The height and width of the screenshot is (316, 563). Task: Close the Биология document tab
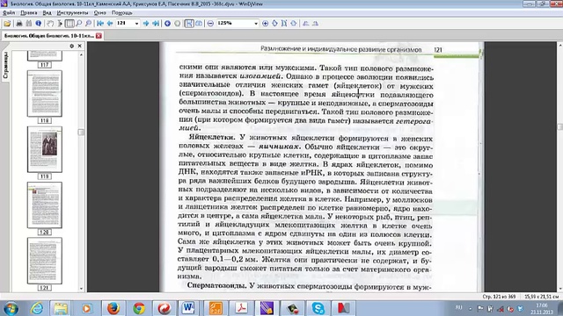click(99, 36)
